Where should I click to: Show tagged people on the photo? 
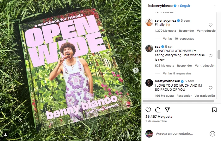pos(5,134)
